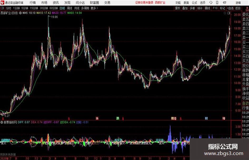Toggle the panel layout icon left of 分时
The width and height of the screenshot is (249, 160).
click(x=2, y=8)
